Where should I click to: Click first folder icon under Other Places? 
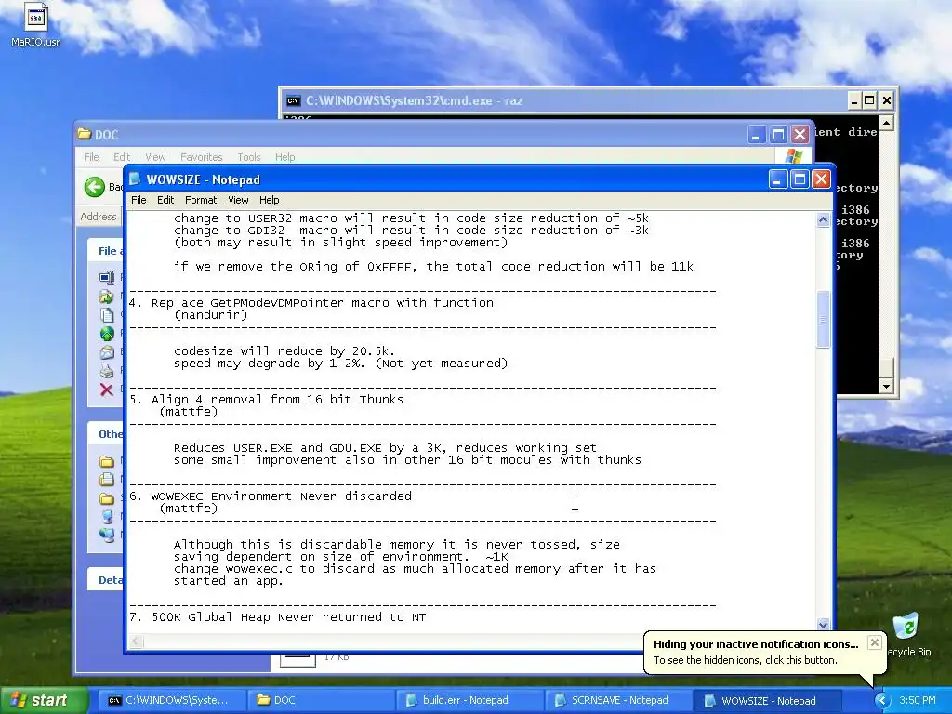(x=107, y=461)
